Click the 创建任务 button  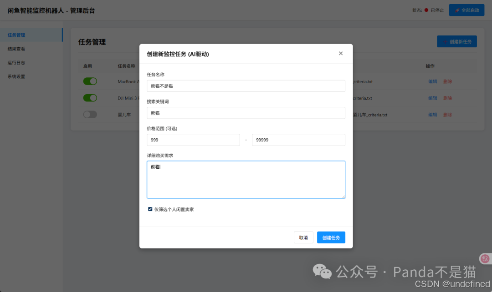[331, 237]
